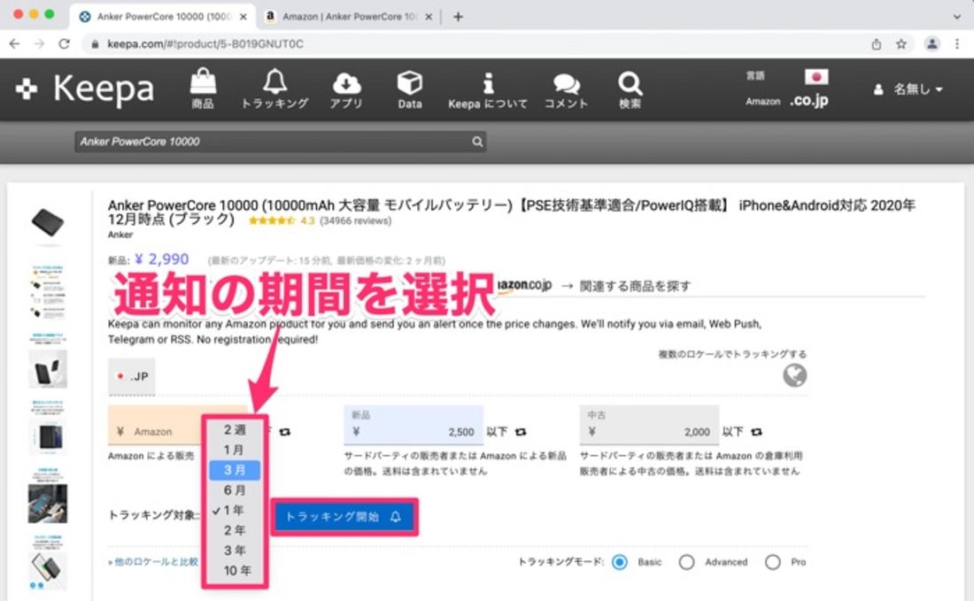Switch to the Amazon | Anker PowerCore tab

(x=349, y=17)
